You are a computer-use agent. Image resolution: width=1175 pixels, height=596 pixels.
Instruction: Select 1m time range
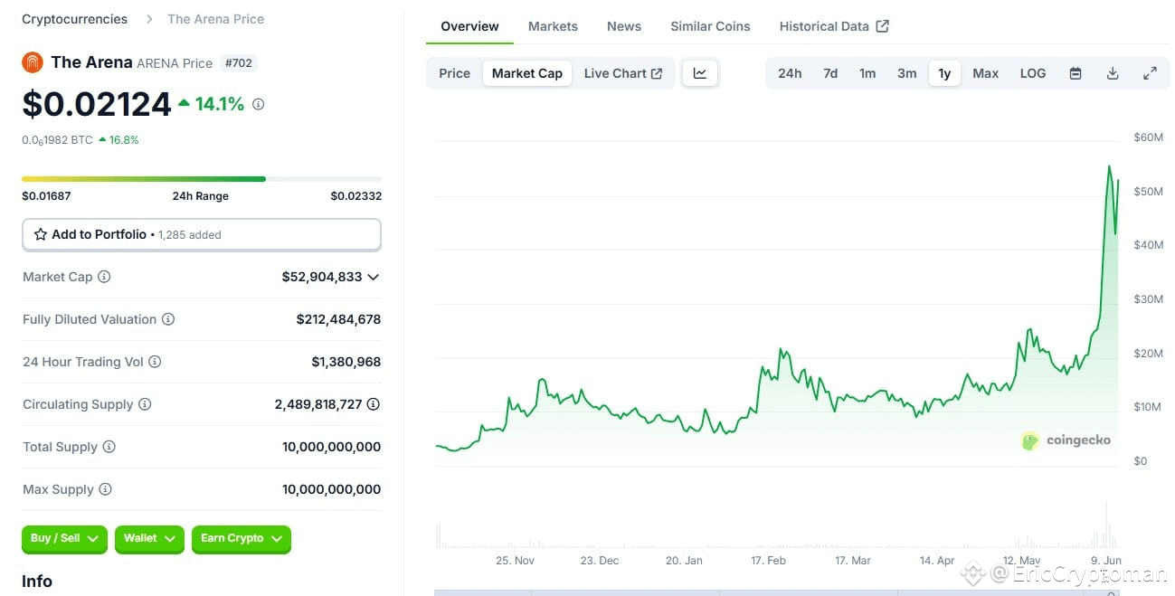[867, 73]
